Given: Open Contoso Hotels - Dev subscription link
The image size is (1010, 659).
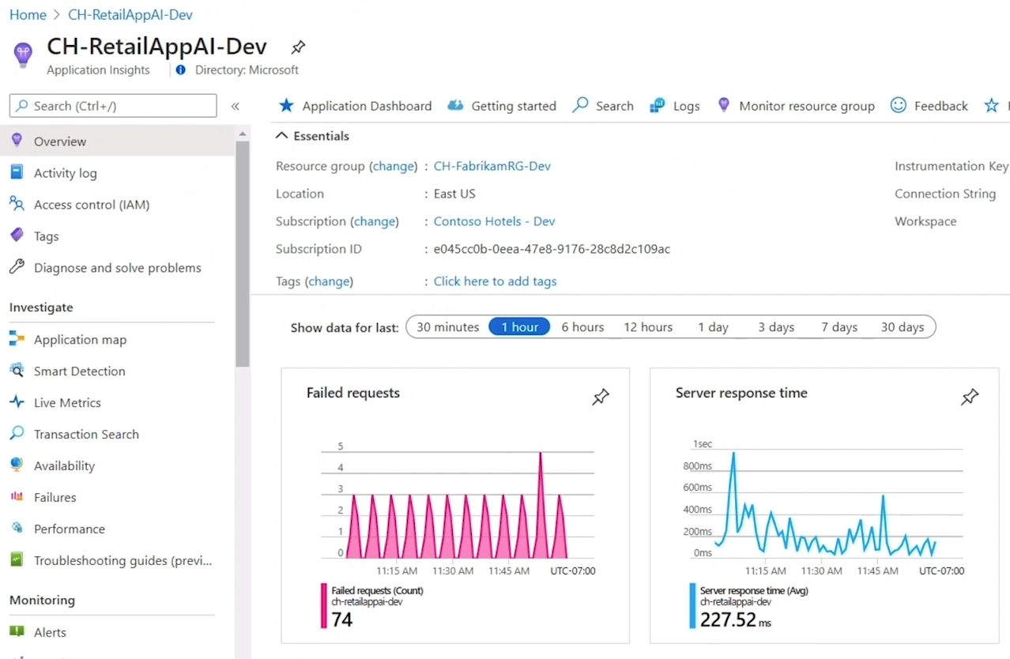Looking at the screenshot, I should pyautogui.click(x=495, y=221).
